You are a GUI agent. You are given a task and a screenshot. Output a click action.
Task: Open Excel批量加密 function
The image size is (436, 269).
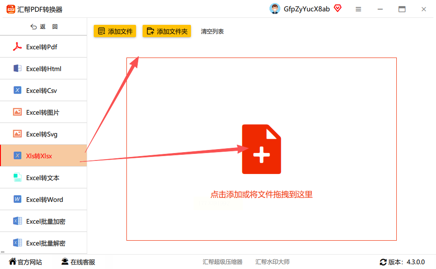click(x=43, y=221)
